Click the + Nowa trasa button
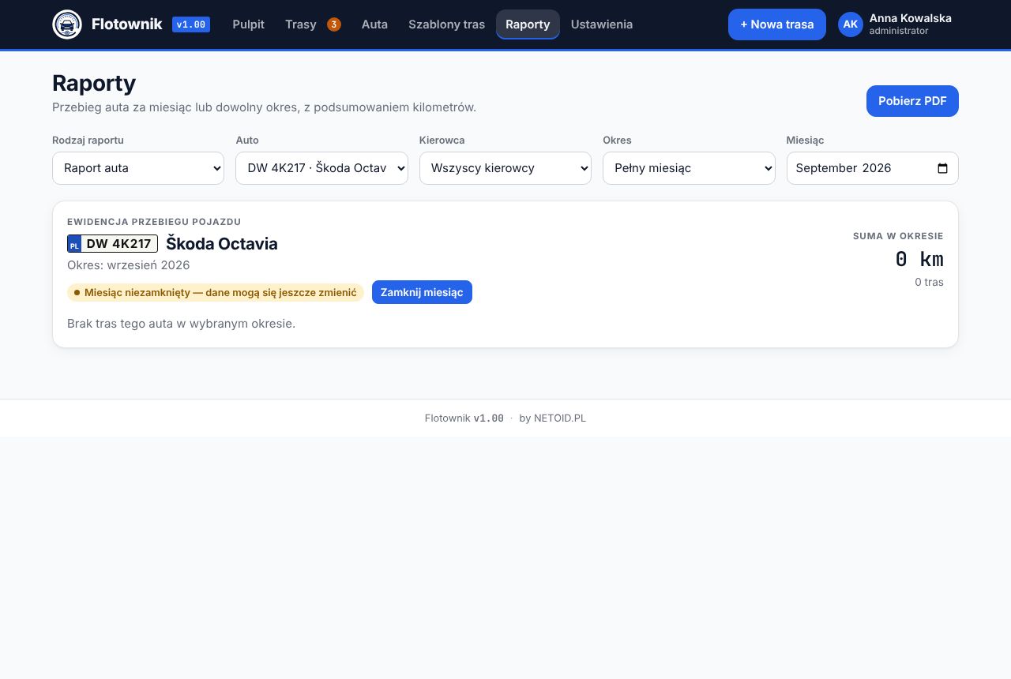The image size is (1011, 679). [777, 24]
